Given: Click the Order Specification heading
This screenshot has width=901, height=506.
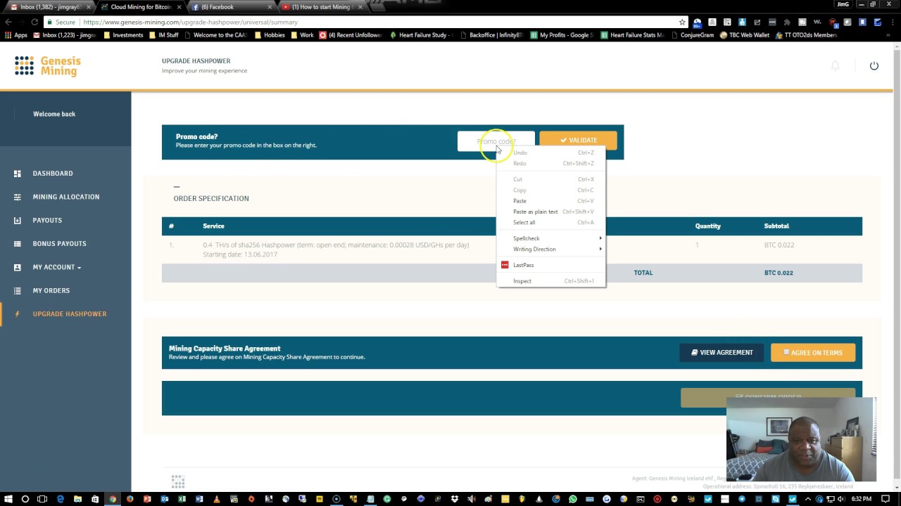Looking at the screenshot, I should tap(211, 198).
